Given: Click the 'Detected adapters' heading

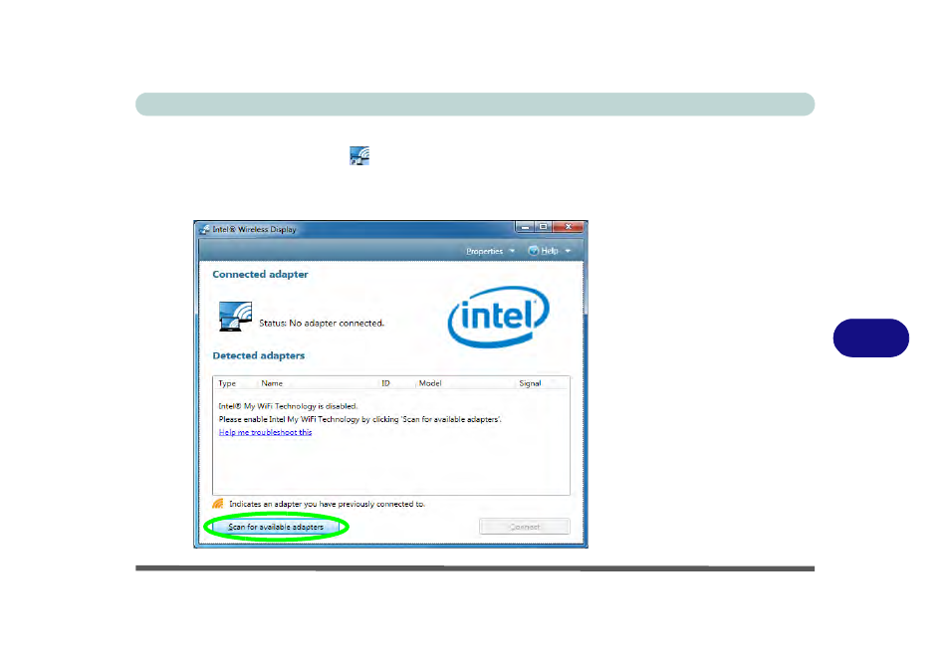Looking at the screenshot, I should [259, 355].
